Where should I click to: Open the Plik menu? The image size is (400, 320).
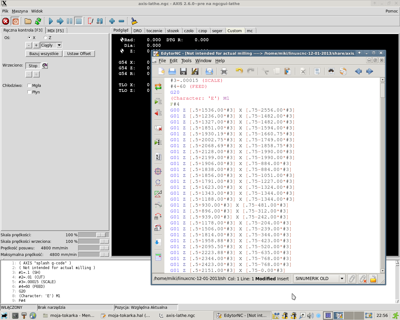pos(5,11)
